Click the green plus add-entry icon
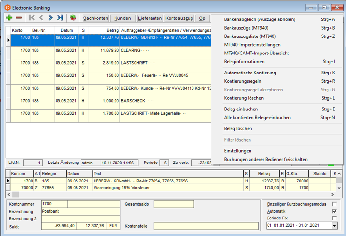 tap(9, 18)
